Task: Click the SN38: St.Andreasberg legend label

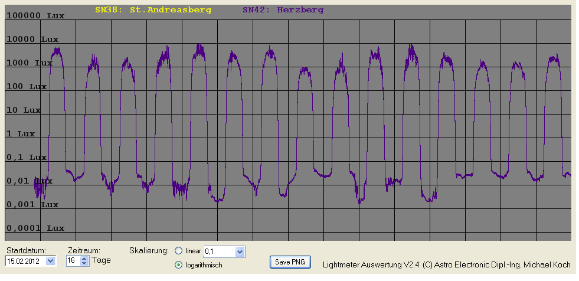Action: click(153, 10)
